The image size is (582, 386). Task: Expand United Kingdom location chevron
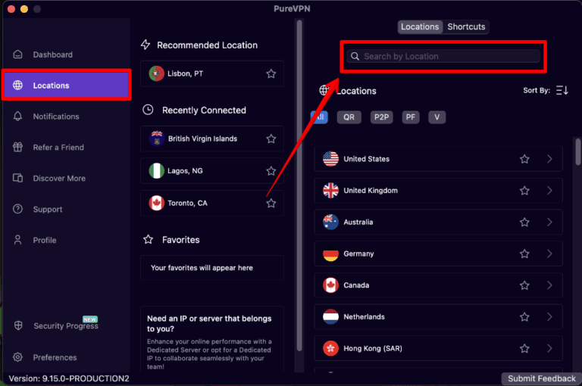tap(549, 191)
